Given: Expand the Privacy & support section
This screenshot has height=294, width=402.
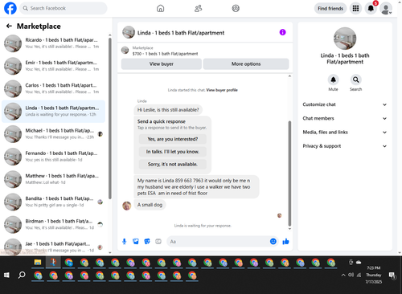Looking at the screenshot, I should 345,146.
